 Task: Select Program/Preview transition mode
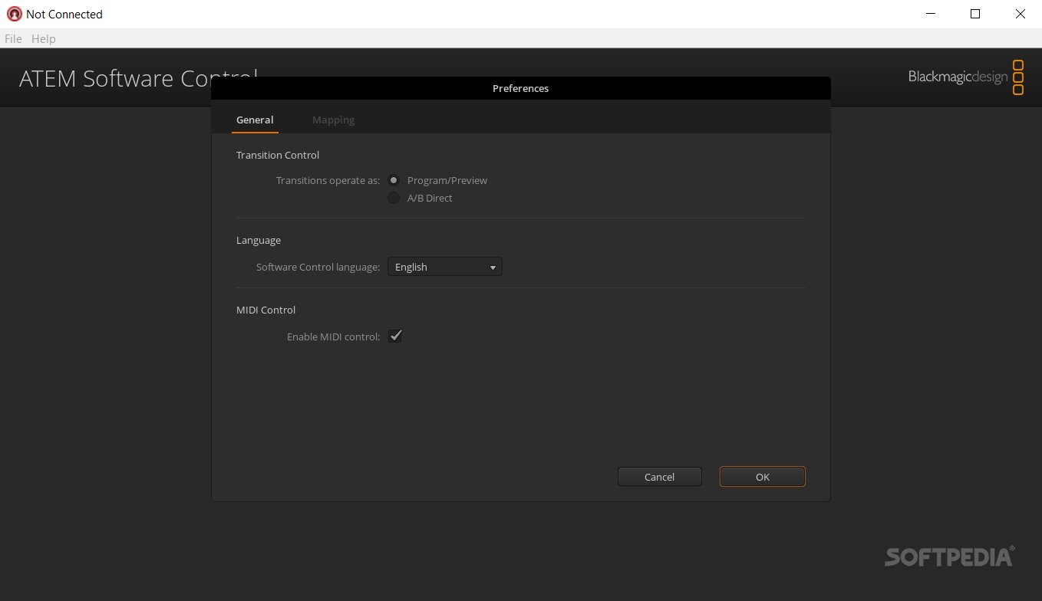pyautogui.click(x=394, y=180)
